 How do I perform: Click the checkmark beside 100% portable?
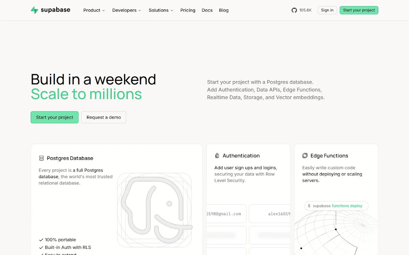(x=41, y=240)
